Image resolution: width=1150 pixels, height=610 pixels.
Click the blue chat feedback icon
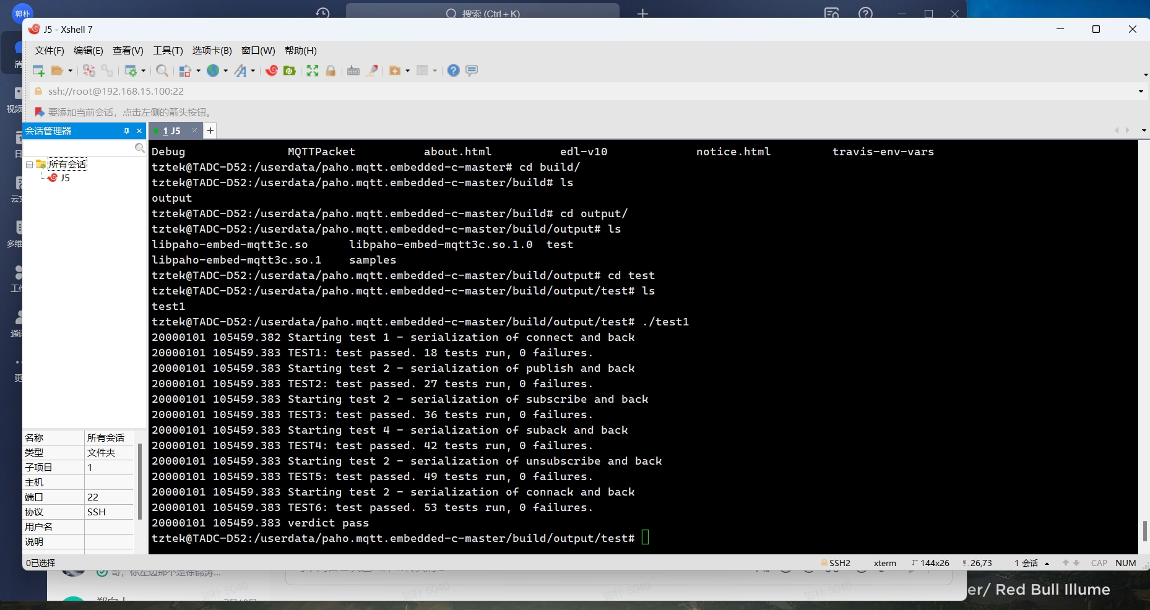472,71
